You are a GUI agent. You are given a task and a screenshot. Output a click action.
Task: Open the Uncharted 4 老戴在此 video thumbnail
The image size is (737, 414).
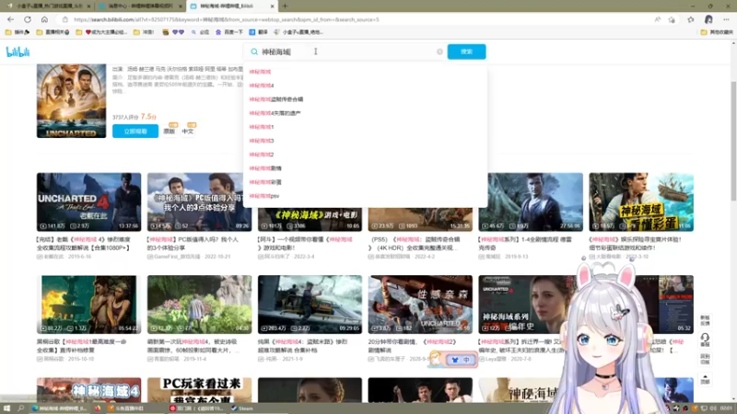tap(88, 201)
